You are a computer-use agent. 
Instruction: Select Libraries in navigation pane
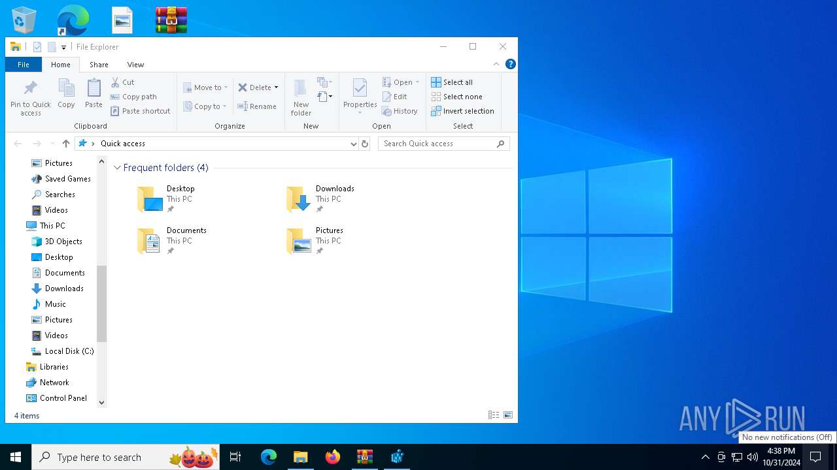[47, 367]
